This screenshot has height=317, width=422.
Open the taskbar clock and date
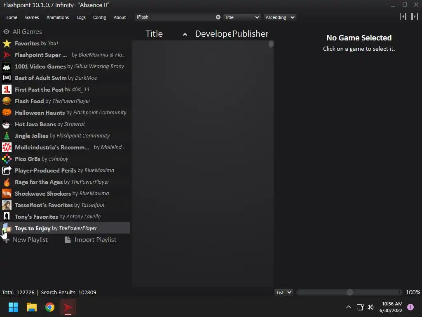click(391, 307)
